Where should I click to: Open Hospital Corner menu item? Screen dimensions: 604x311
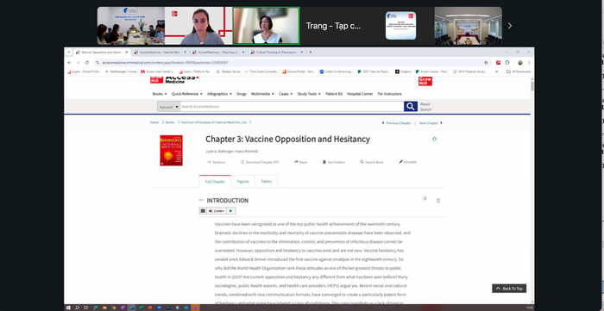coord(360,94)
